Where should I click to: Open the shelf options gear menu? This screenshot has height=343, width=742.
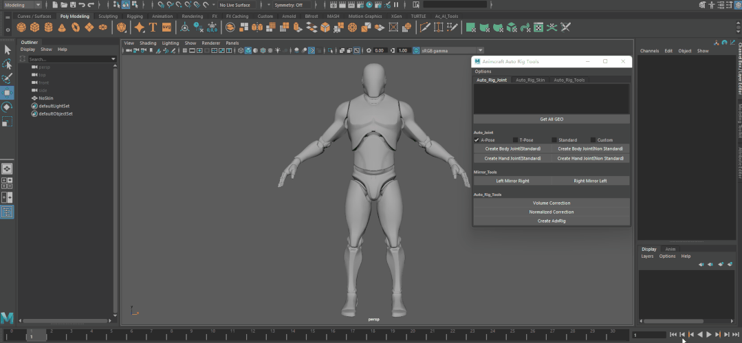8,30
